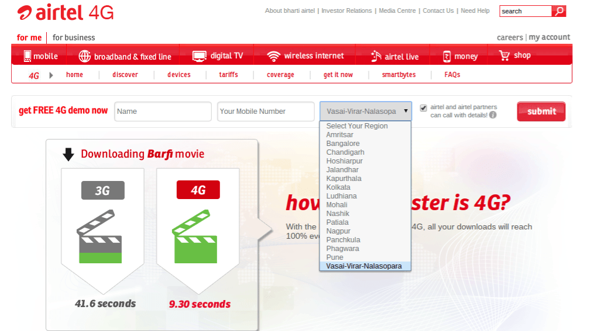Focus Your Mobile Number field
This screenshot has height=331, width=594.
pos(266,112)
